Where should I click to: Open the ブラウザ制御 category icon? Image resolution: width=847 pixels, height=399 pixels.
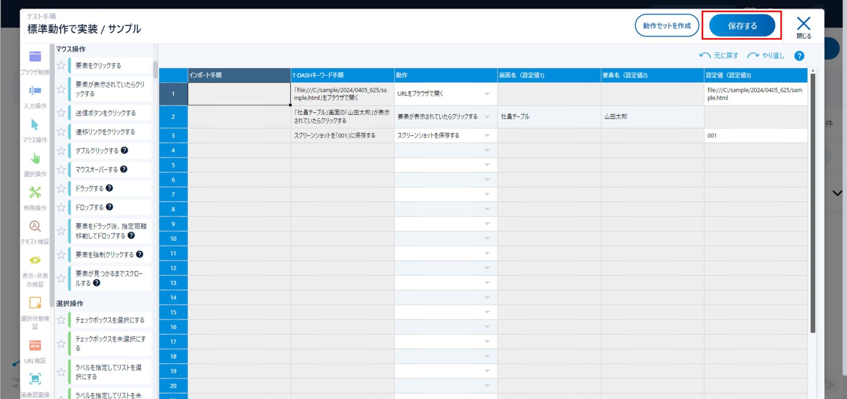pyautogui.click(x=35, y=57)
